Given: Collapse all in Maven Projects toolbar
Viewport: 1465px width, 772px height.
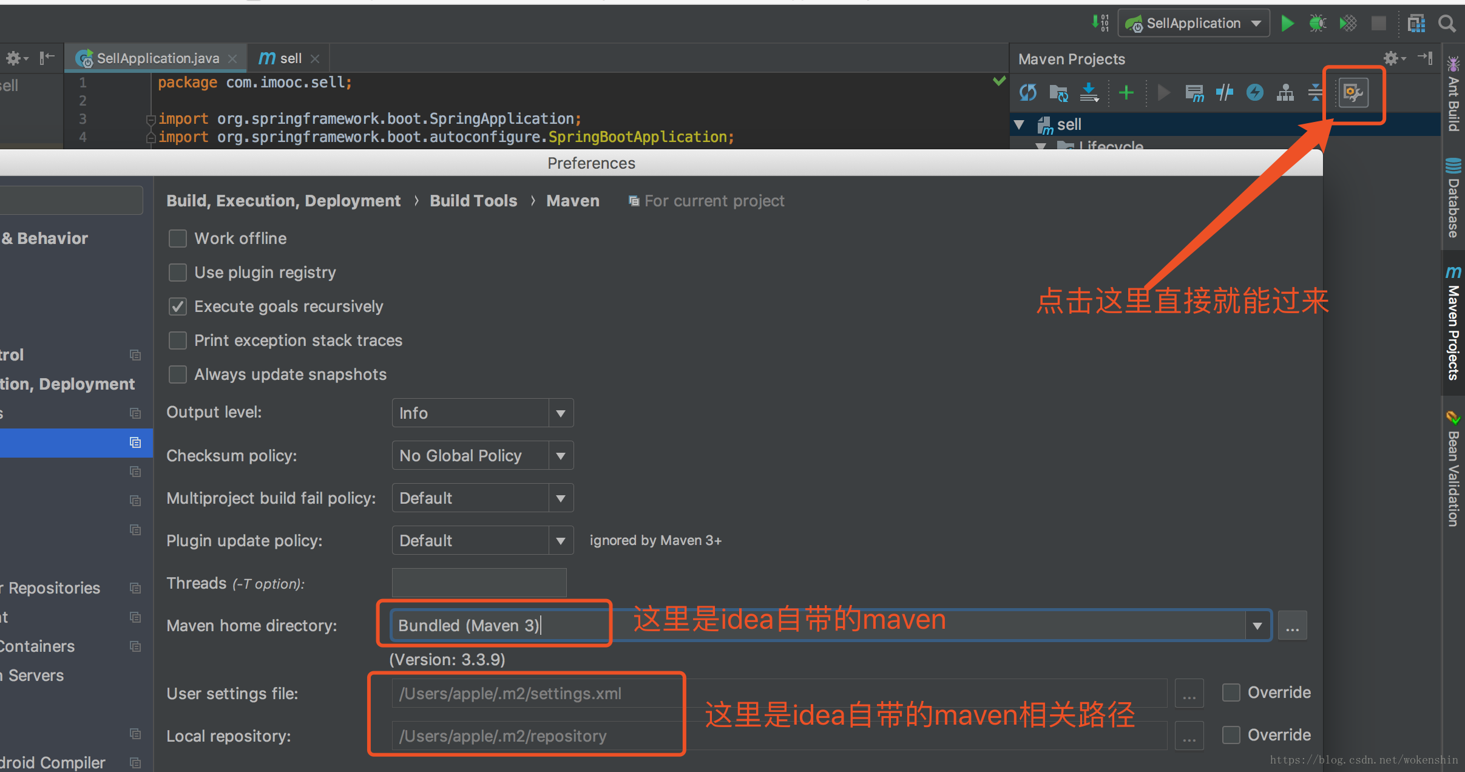Looking at the screenshot, I should coord(1315,92).
